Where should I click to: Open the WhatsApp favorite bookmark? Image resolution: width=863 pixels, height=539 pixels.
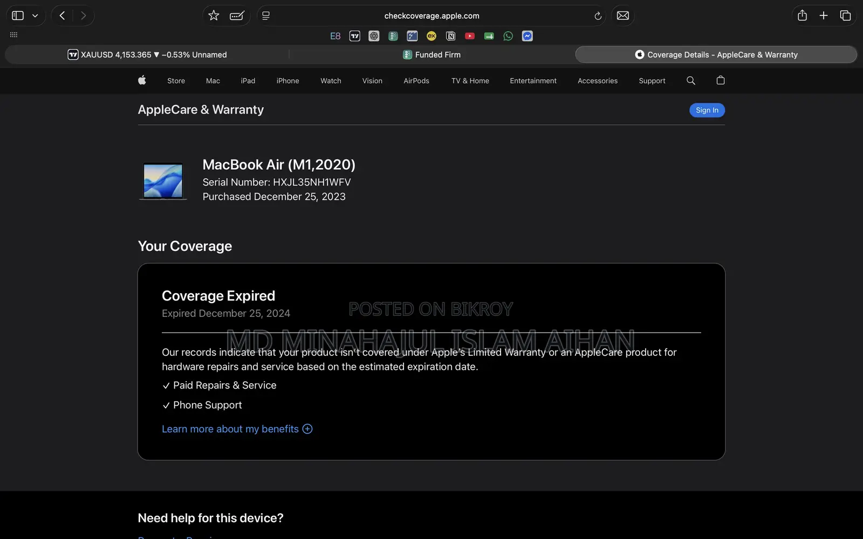508,36
